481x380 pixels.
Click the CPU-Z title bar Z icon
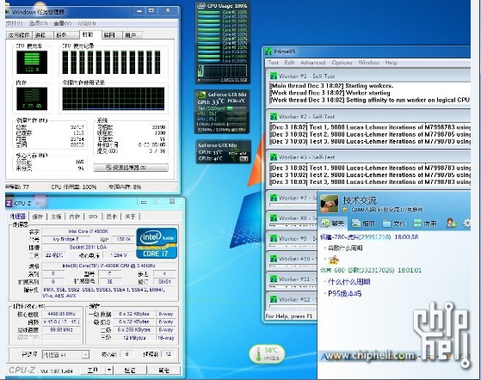[9, 203]
